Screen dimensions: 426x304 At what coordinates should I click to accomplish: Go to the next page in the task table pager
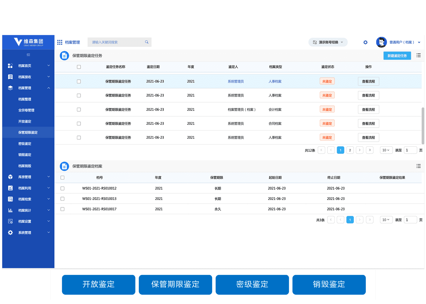pos(360,150)
